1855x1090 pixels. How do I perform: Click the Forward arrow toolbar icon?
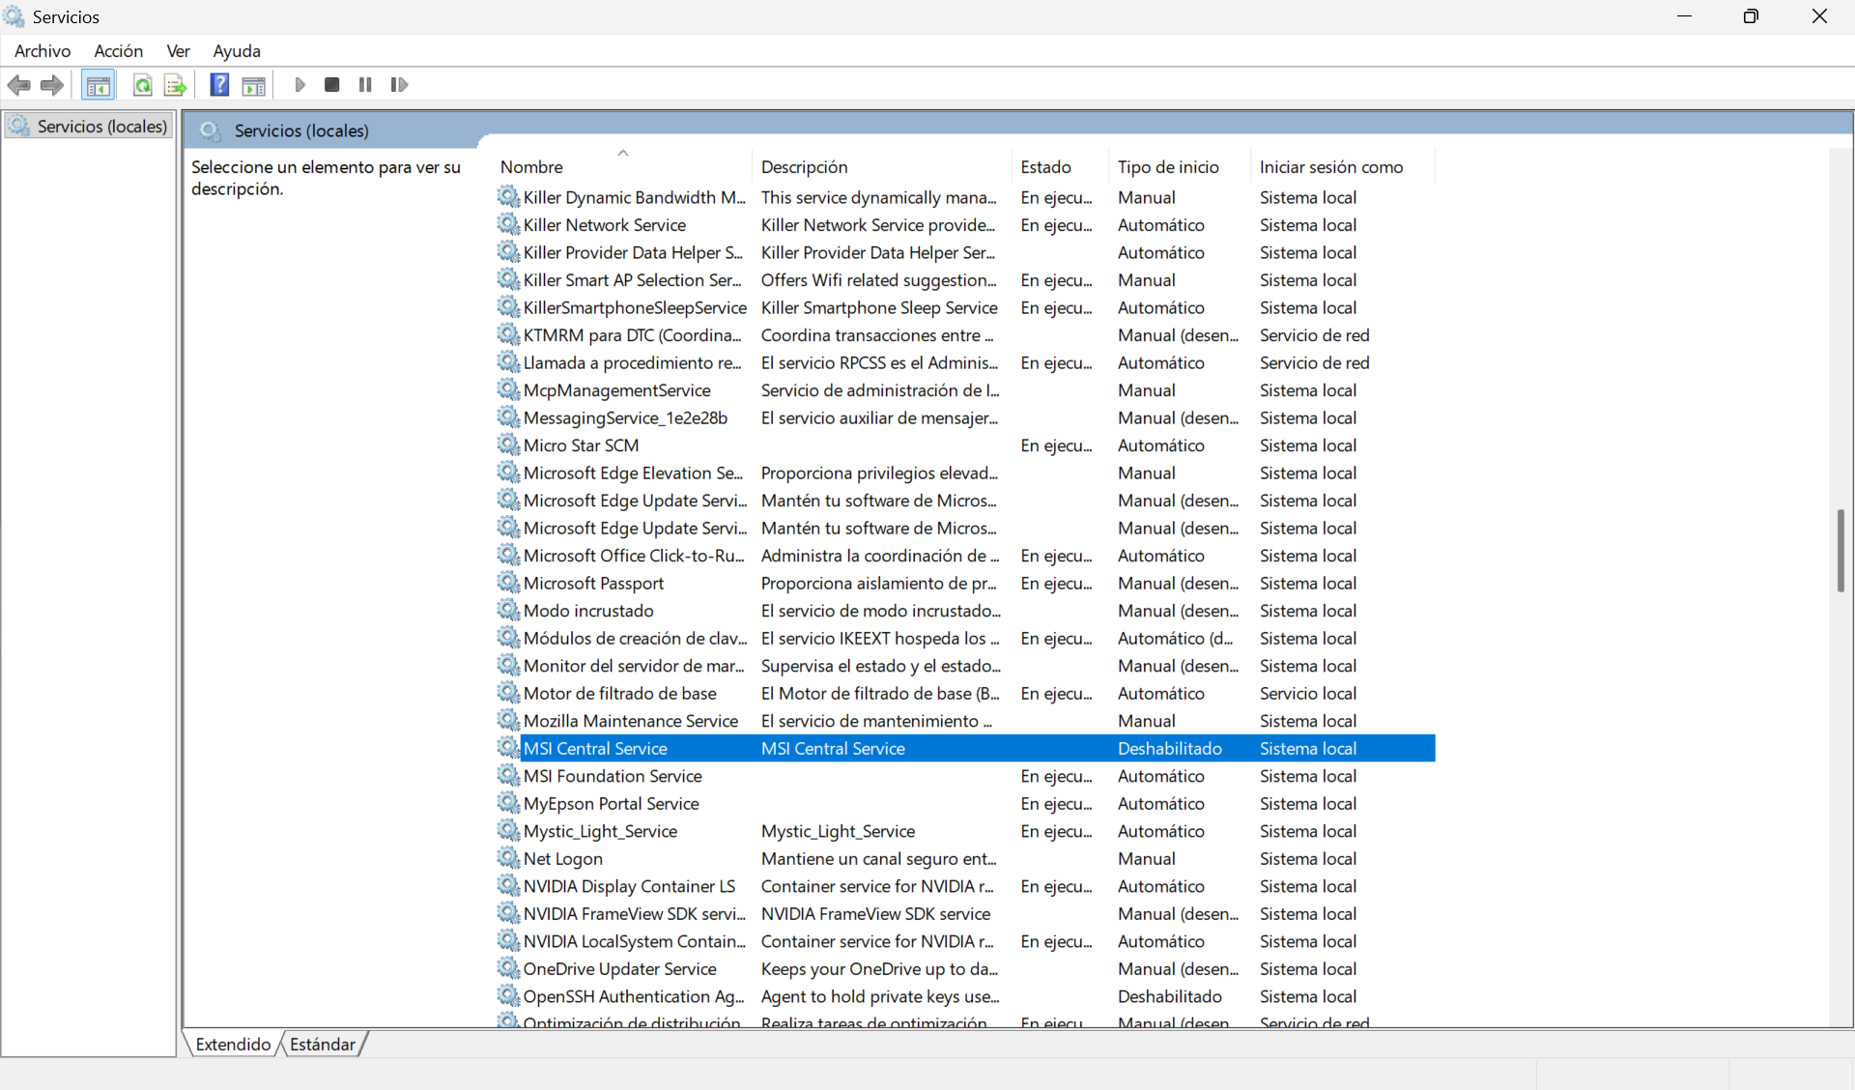pos(52,85)
